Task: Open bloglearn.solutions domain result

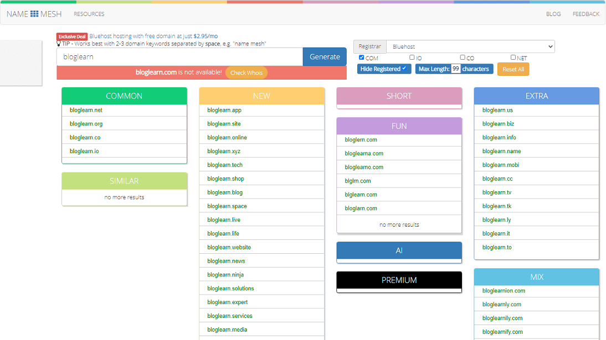Action: (x=230, y=288)
